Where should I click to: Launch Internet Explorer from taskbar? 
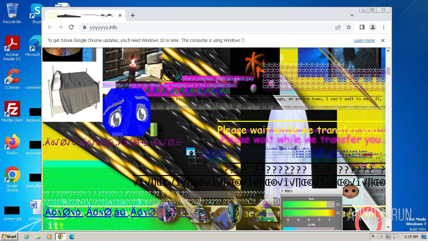(x=27, y=236)
